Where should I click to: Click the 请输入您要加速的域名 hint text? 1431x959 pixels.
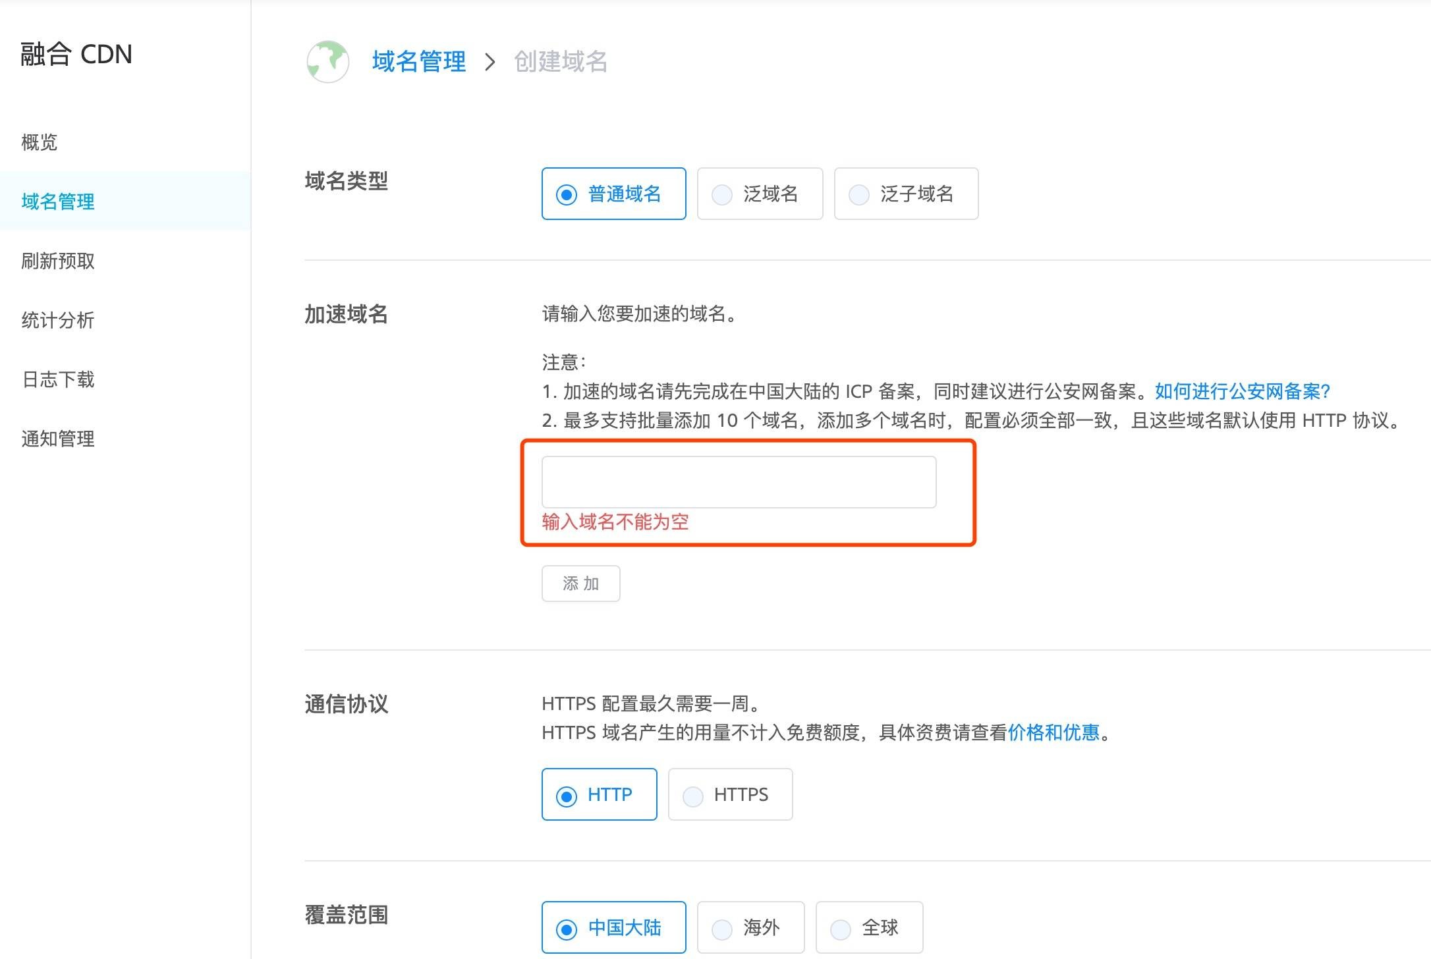tap(639, 314)
